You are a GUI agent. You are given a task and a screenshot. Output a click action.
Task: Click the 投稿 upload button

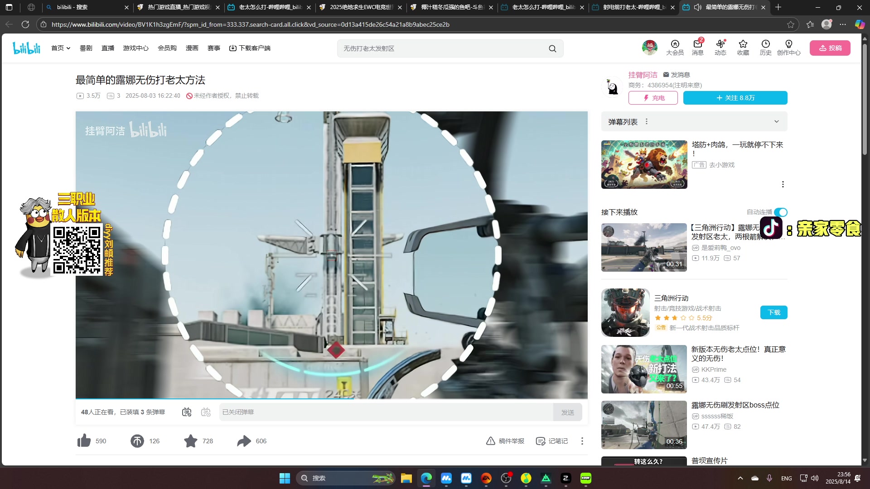pos(830,48)
